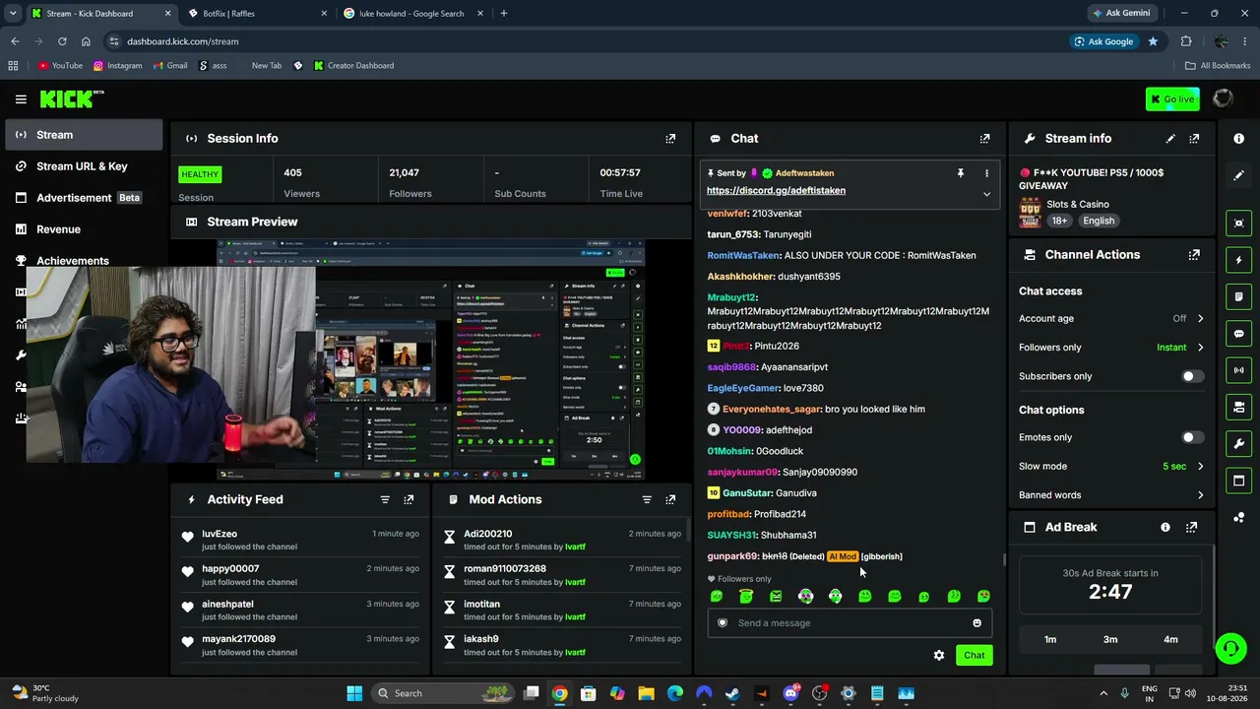Show Ad Break info tooltip icon
Viewport: 1260px width, 709px height.
[x=1165, y=528]
